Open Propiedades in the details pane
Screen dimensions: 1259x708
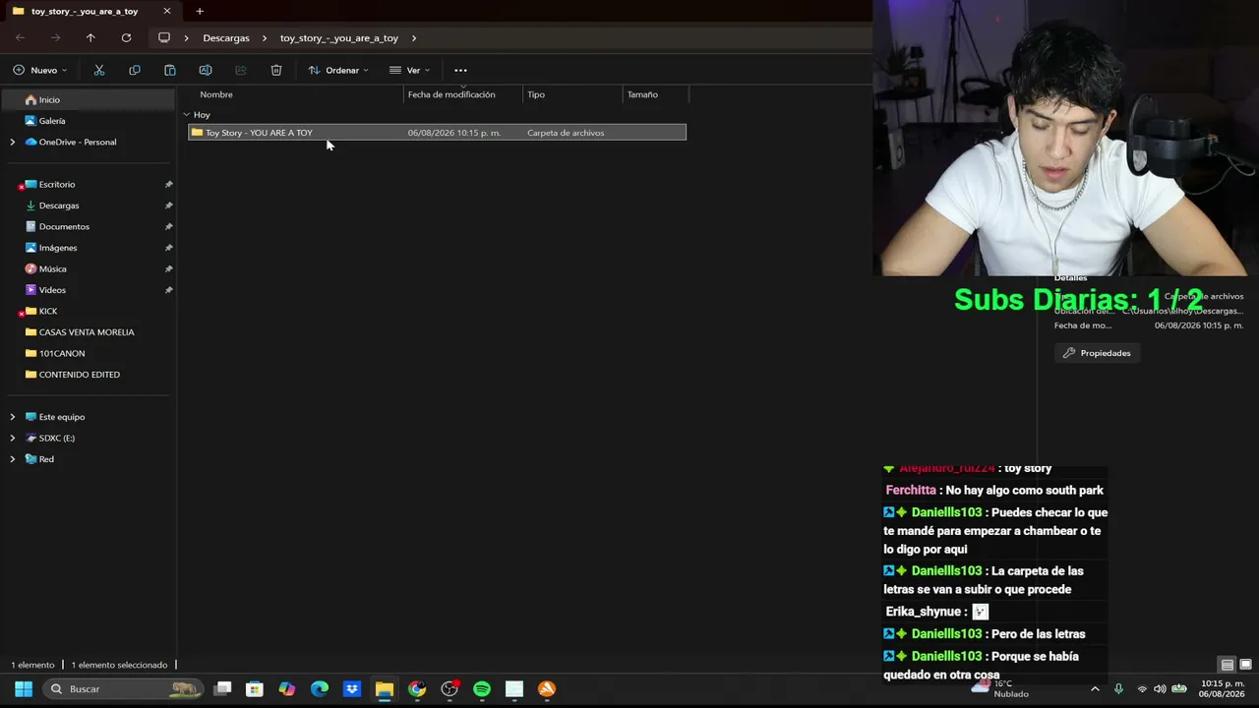[1097, 353]
